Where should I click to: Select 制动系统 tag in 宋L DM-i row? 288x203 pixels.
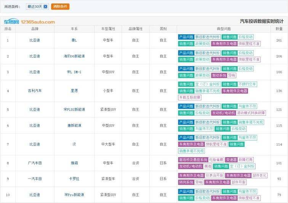point(219,75)
